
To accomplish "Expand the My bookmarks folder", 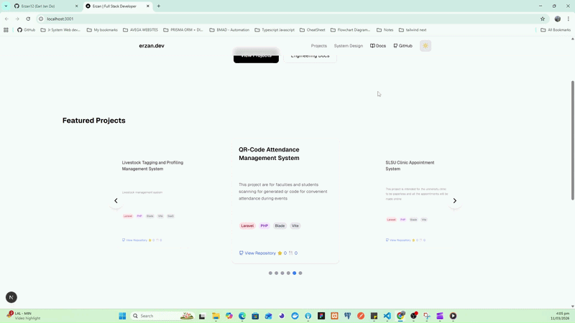I will 102,30.
